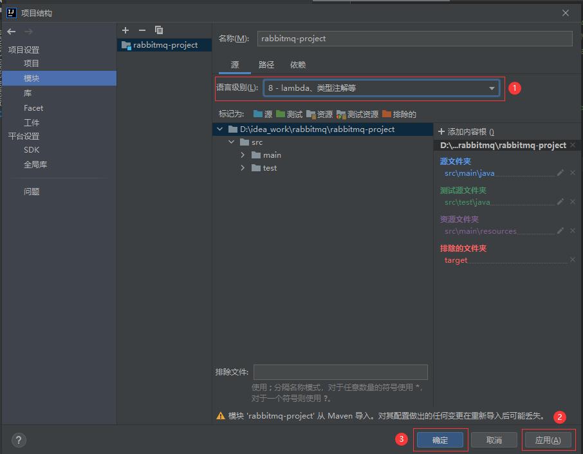Mark folder as 源

[263, 114]
